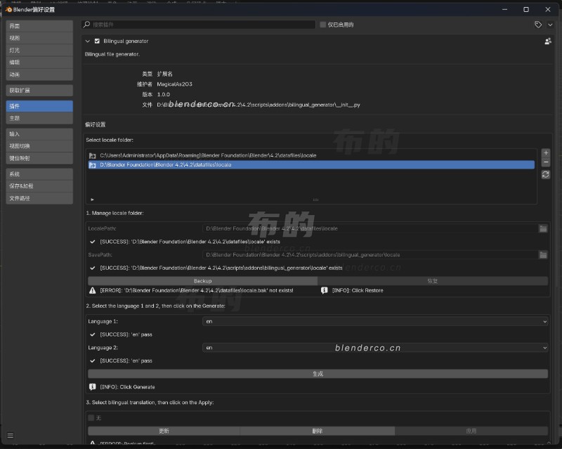Toggle the 仅已启用的 checkbox
Screen dimensions: 562x449
pyautogui.click(x=323, y=25)
